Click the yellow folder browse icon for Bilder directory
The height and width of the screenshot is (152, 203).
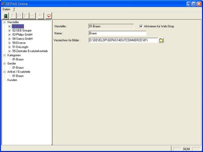point(161,40)
